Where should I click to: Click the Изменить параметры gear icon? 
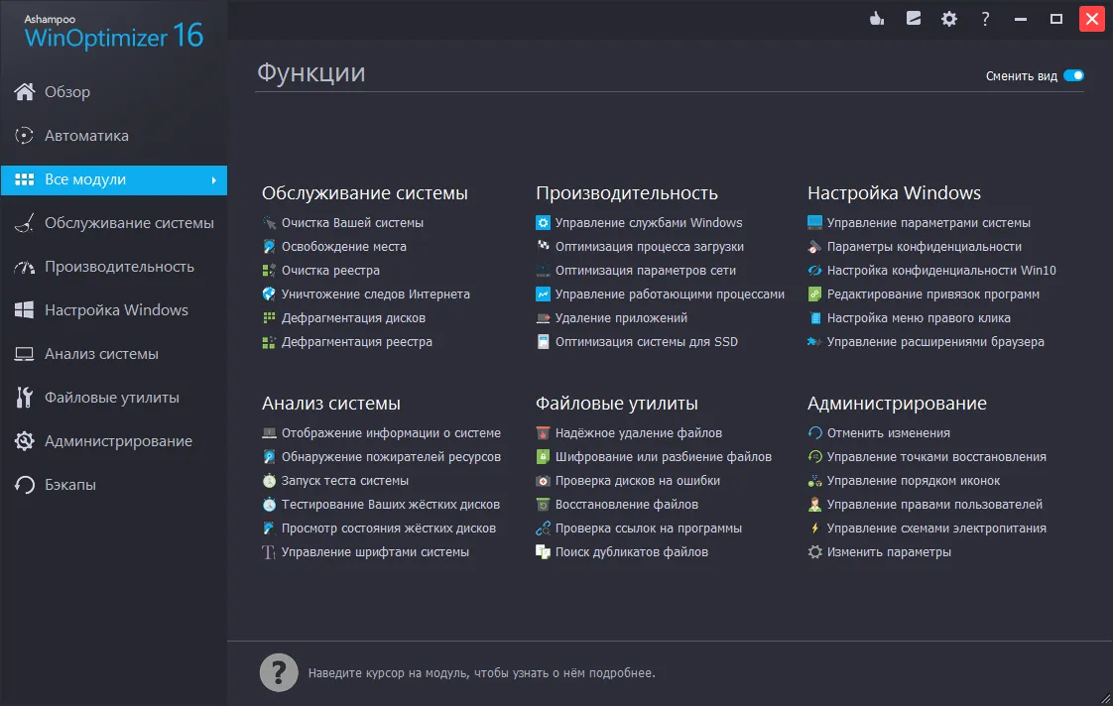click(814, 552)
